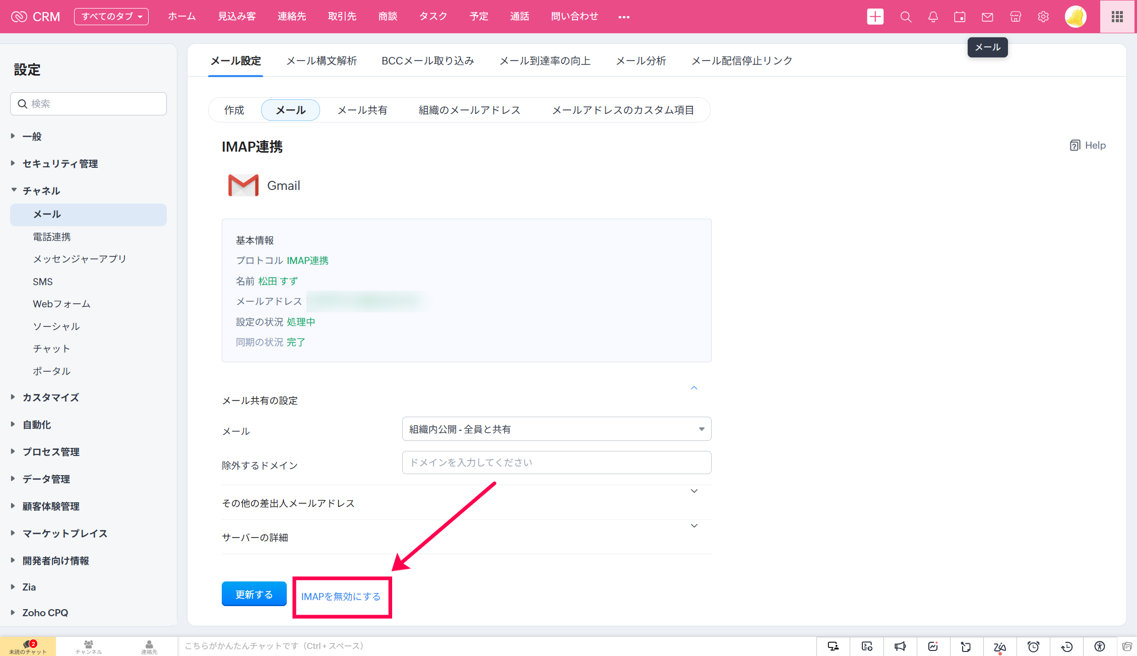Click the 除外するドメイン input field
Screen dimensions: 1137x656
coord(556,463)
